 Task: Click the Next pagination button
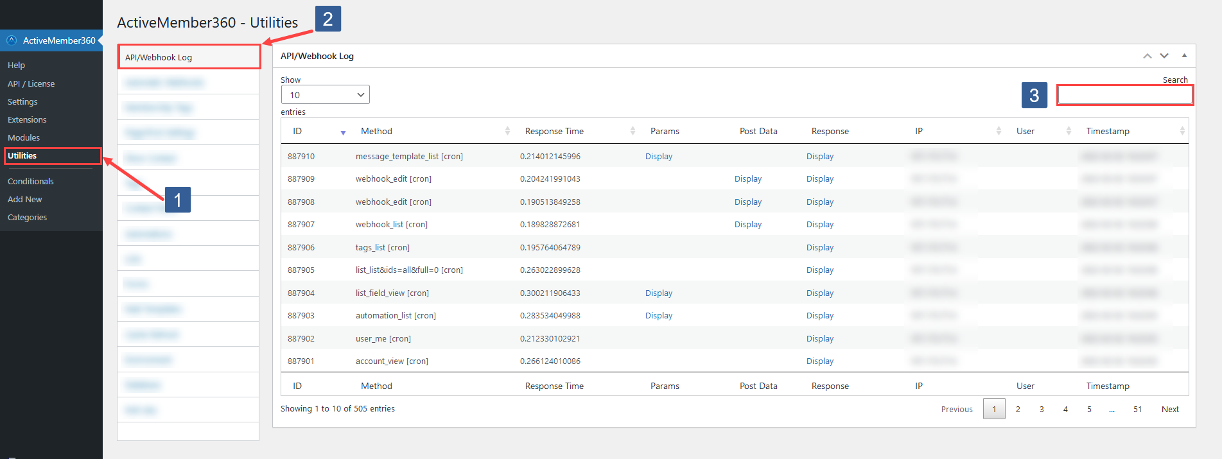coord(1170,409)
